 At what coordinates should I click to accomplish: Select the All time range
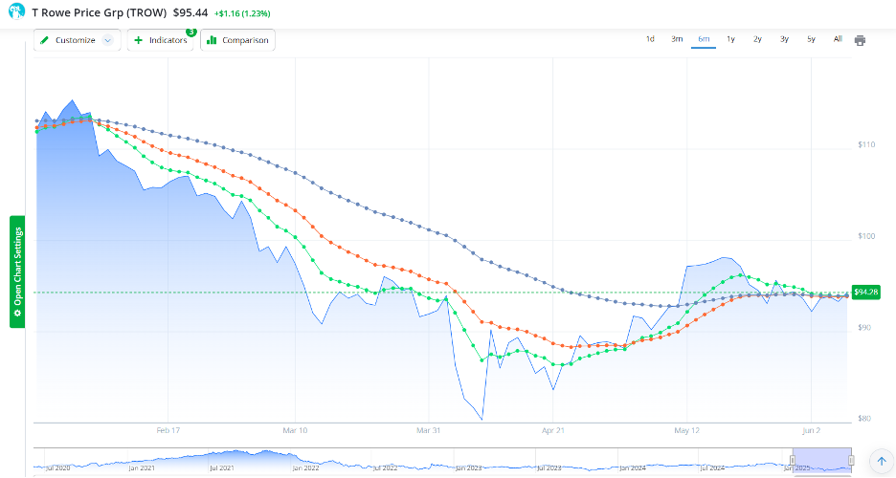838,39
